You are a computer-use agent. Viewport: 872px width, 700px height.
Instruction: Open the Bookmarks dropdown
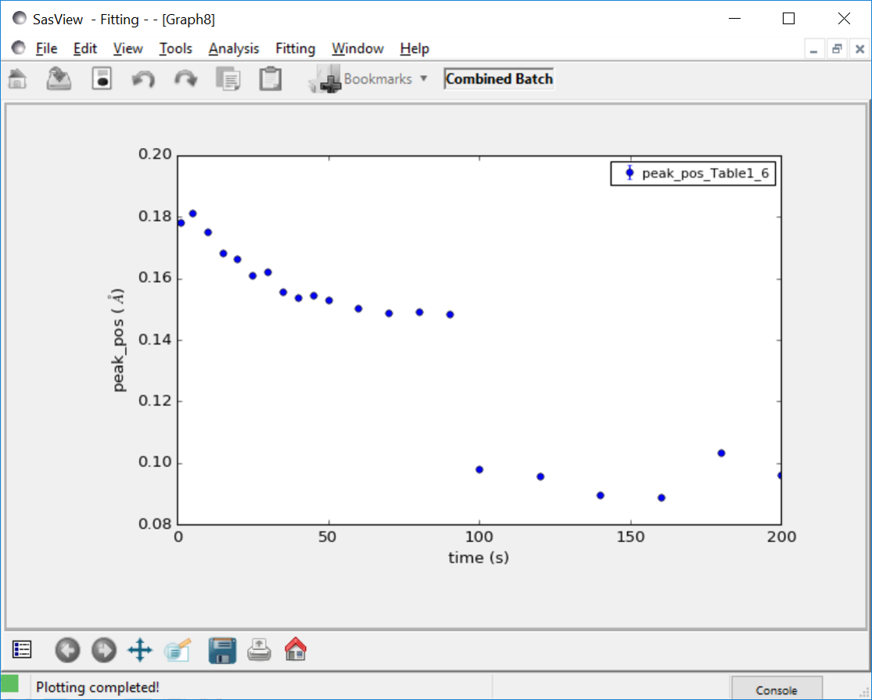(x=383, y=78)
